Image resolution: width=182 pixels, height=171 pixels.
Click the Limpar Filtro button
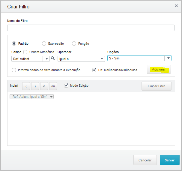pyautogui.click(x=156, y=86)
